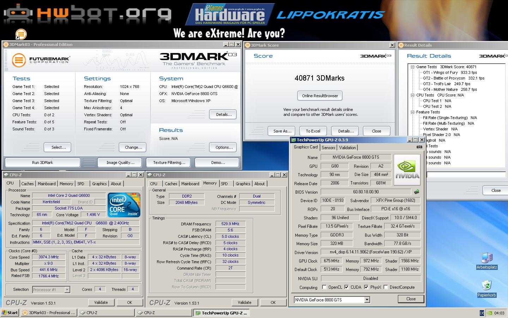Click the Run 3DMark button
508x318 pixels.
click(42, 163)
